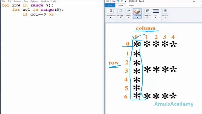The image size is (202, 114).
Task: Switch to the Home tab in Paint
Action: click(121, 5)
